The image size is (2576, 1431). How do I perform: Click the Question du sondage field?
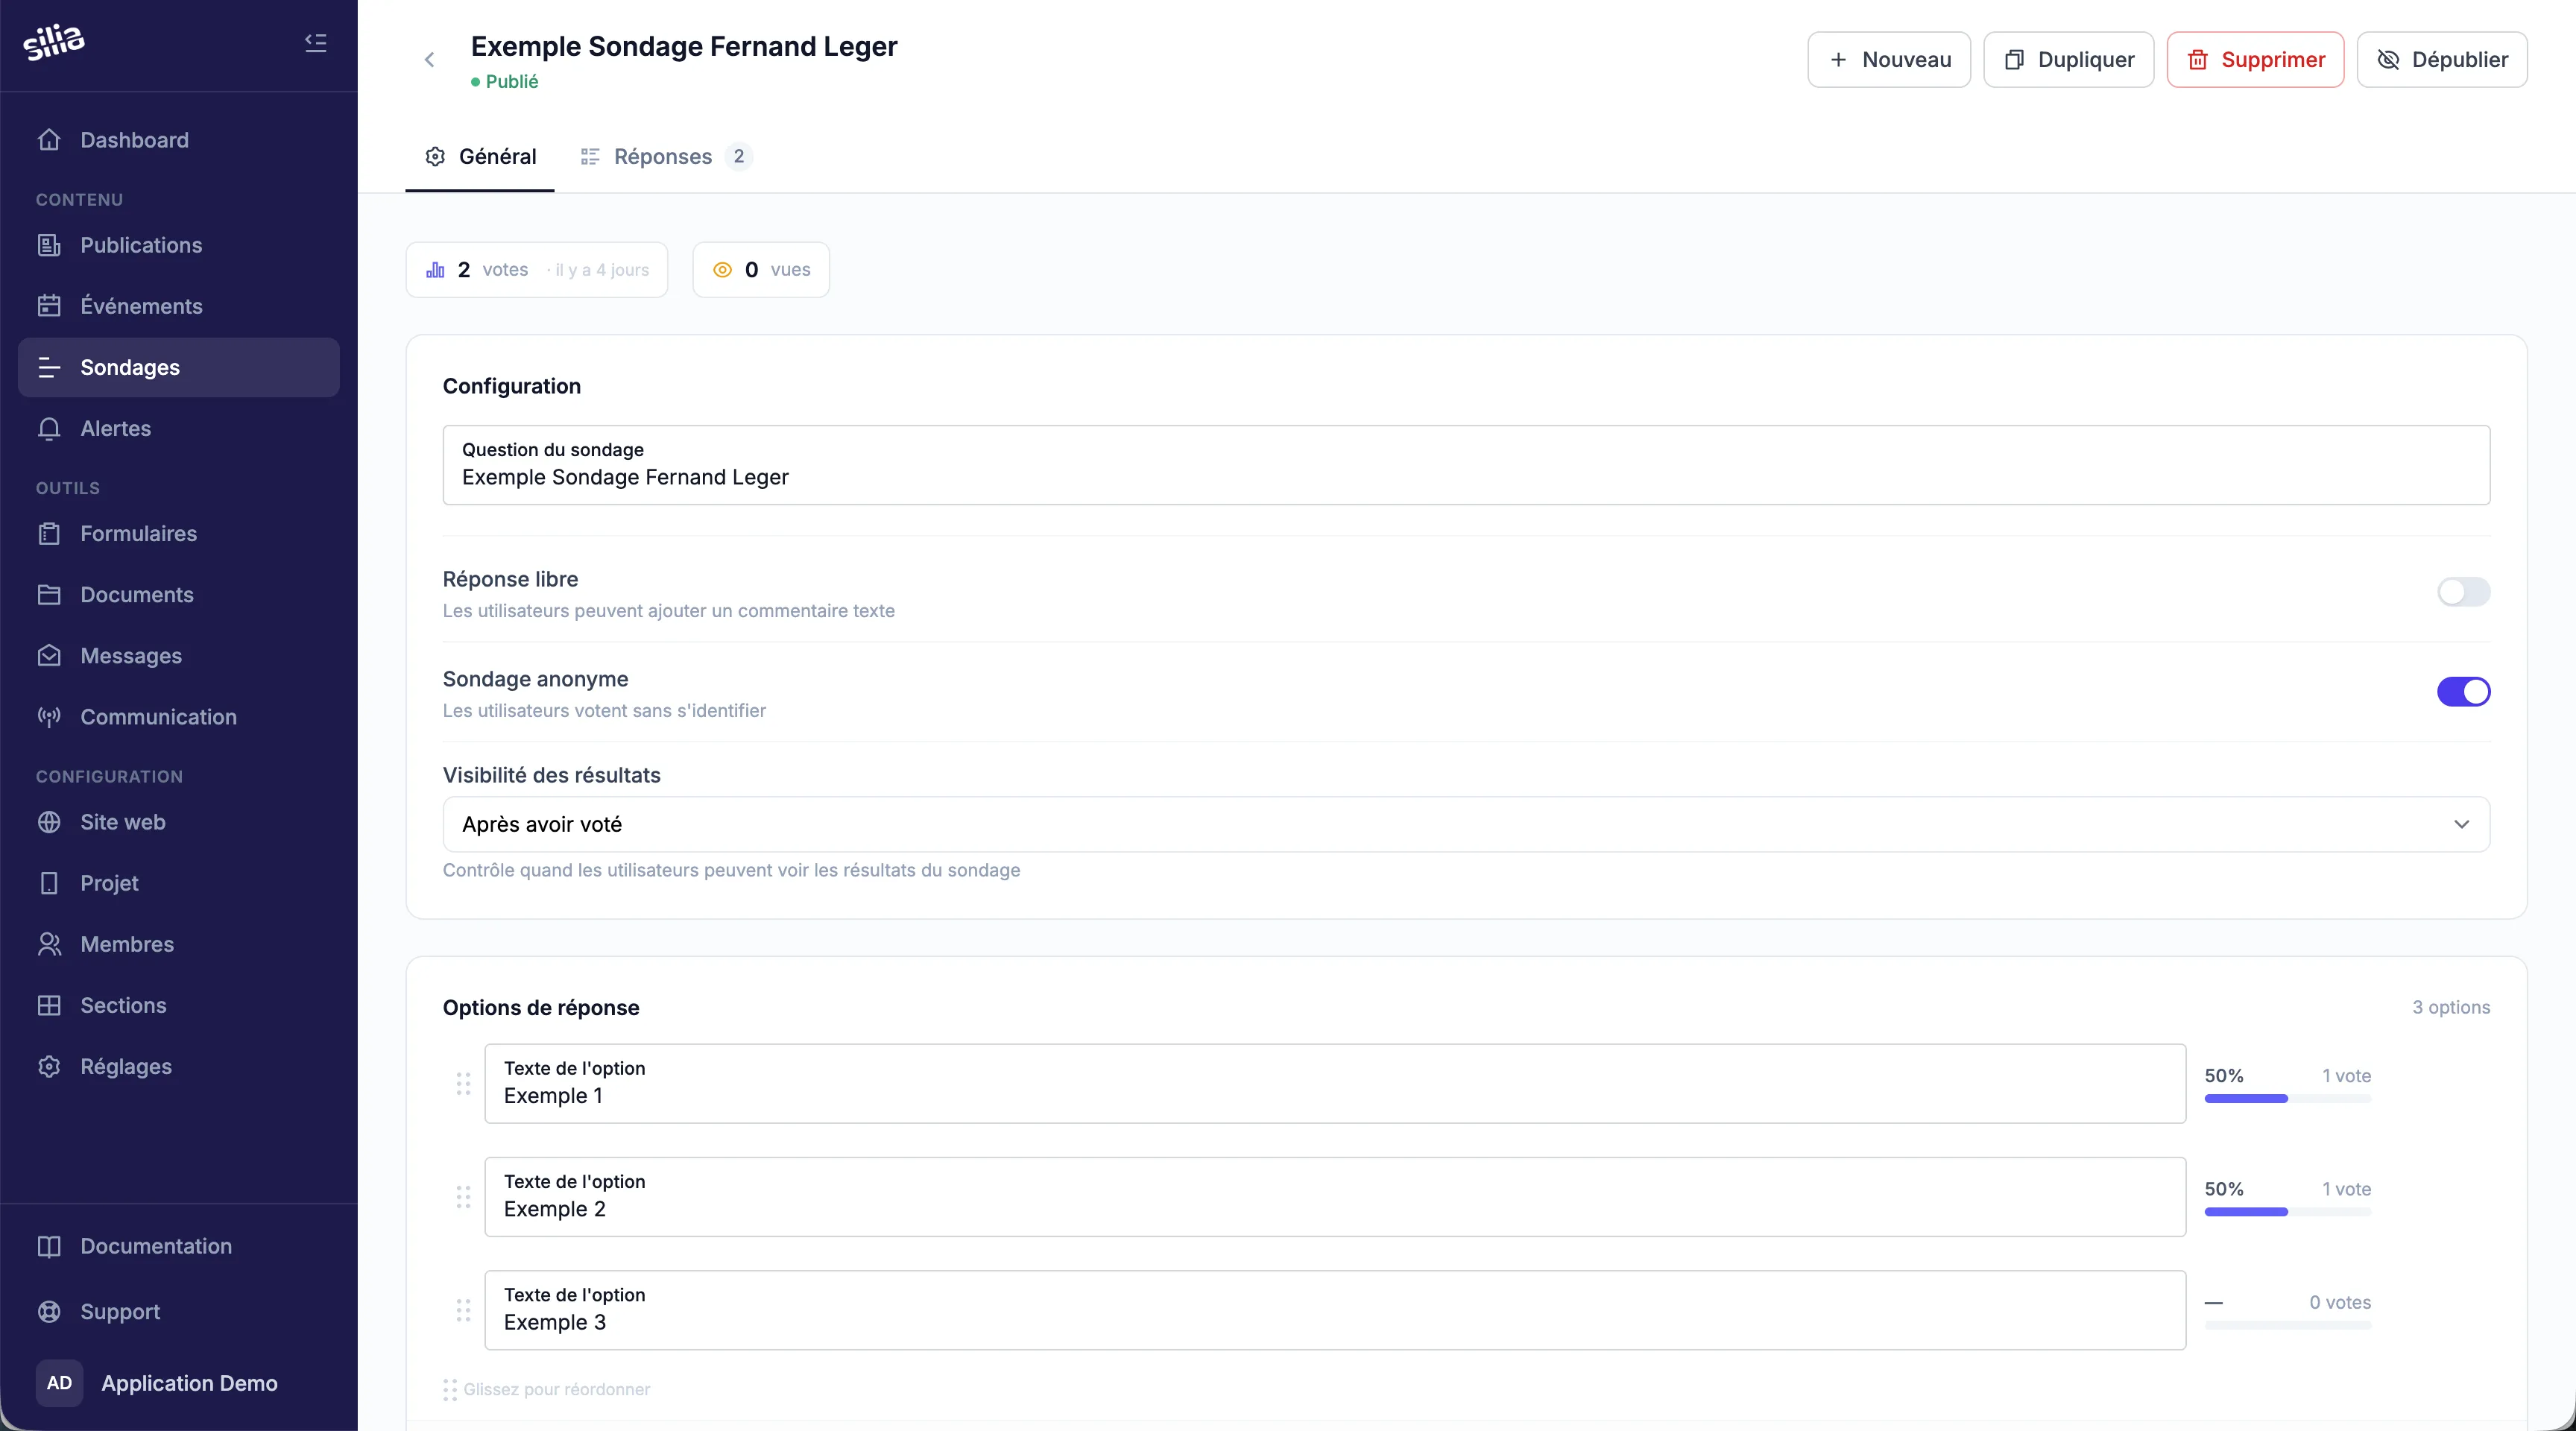(1465, 466)
